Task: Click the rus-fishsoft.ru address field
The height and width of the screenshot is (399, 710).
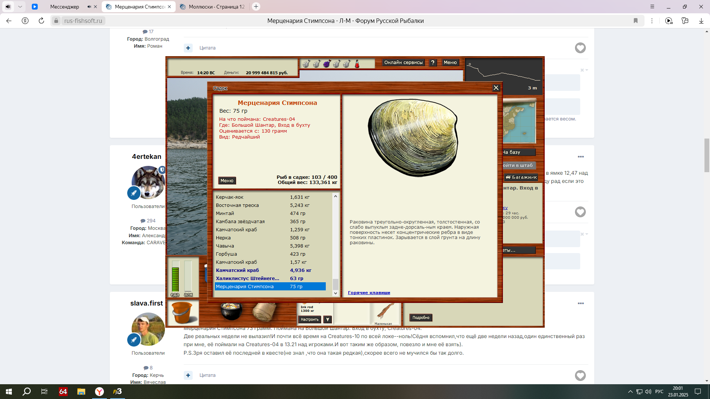Action: 83,21
